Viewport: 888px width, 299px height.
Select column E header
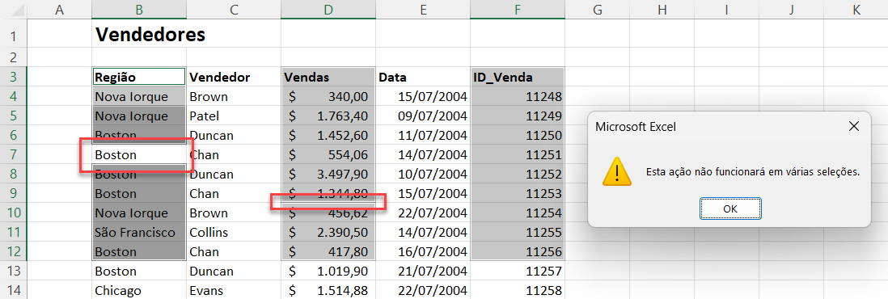(422, 10)
